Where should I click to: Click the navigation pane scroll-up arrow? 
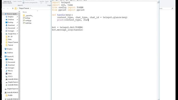click(x=19, y=12)
